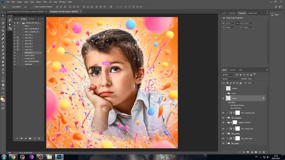
Task: Switch to the History panel tab
Action: pos(17,19)
